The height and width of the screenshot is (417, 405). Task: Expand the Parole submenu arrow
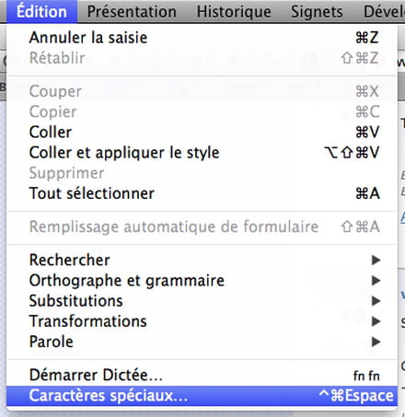376,342
